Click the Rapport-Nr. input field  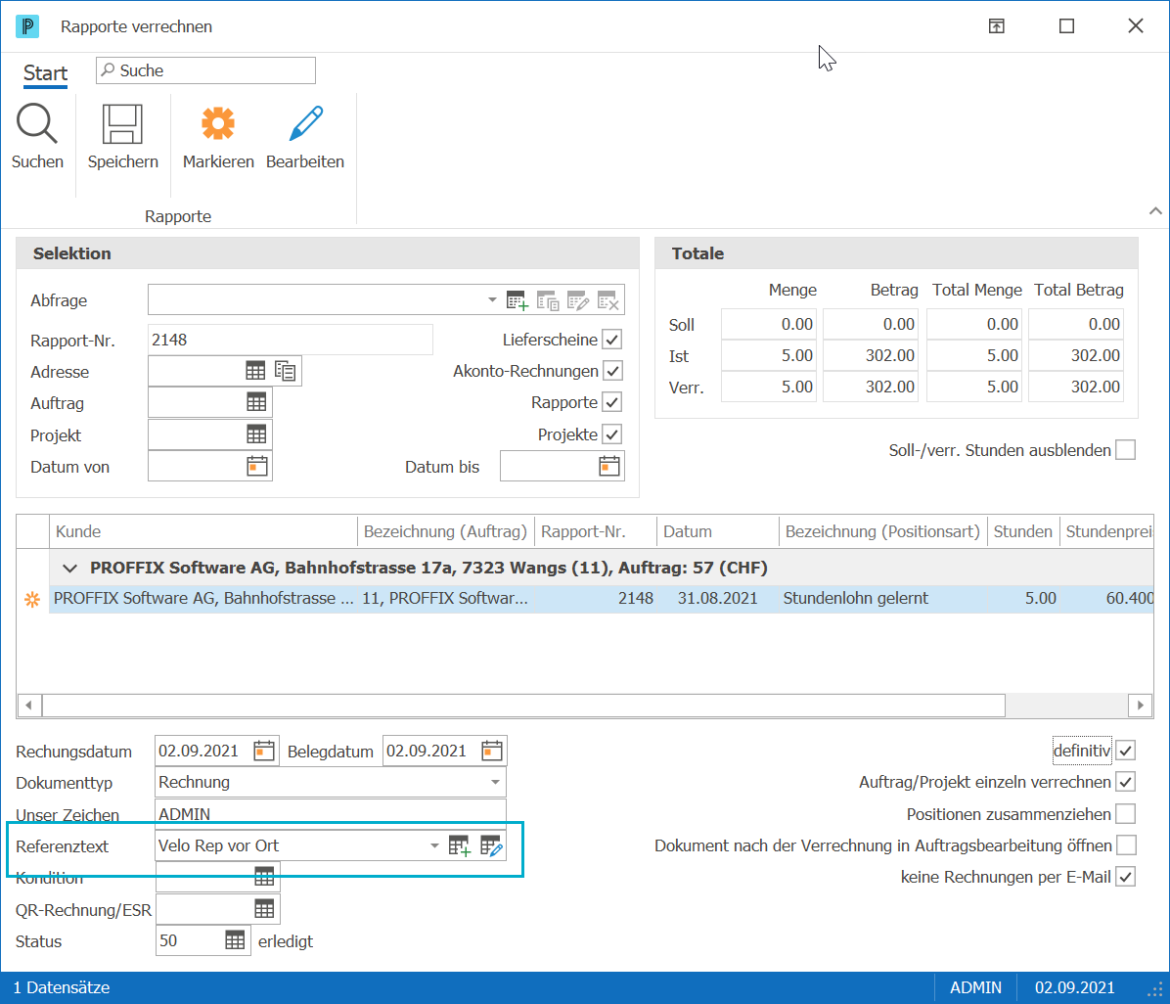pos(291,341)
